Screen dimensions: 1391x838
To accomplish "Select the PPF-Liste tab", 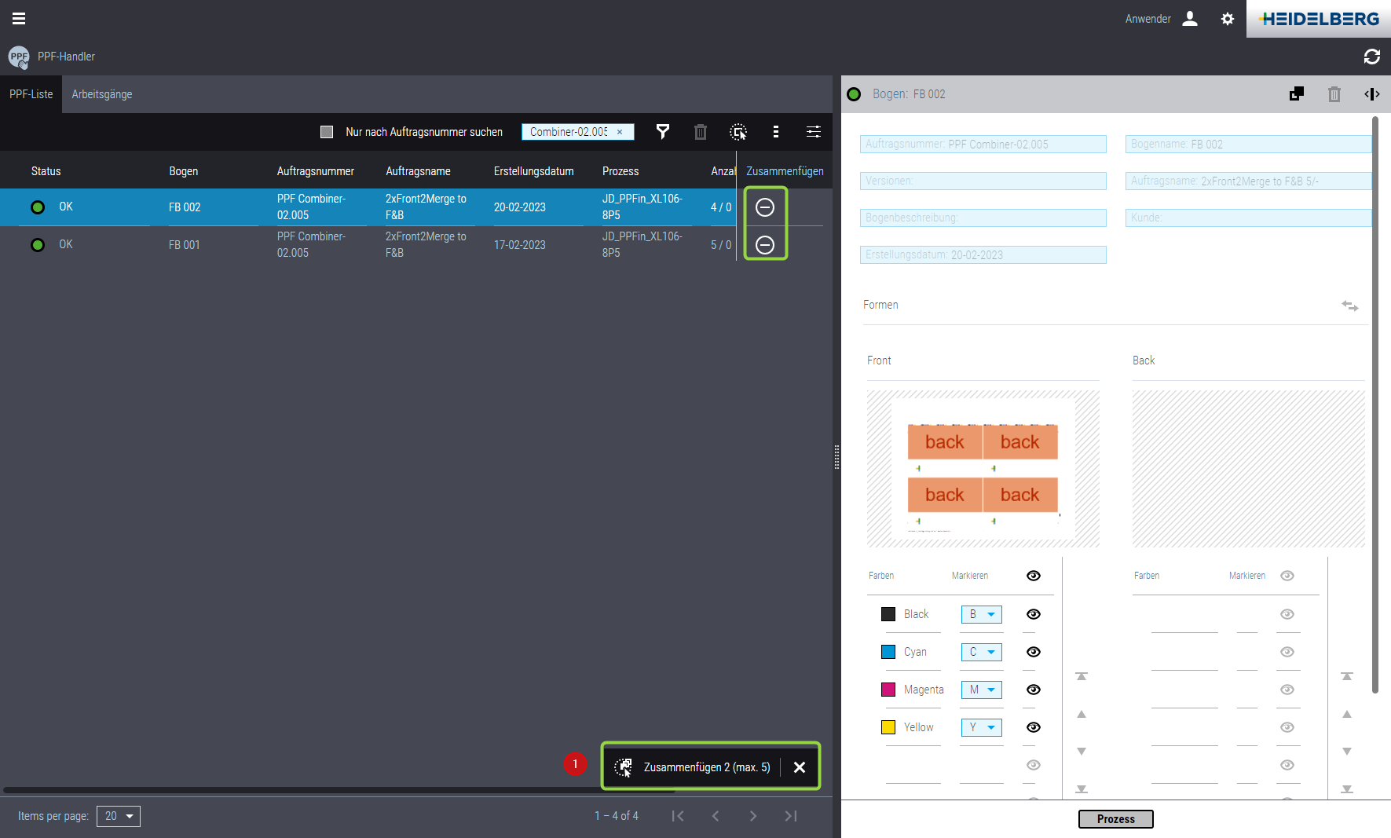I will click(x=31, y=94).
